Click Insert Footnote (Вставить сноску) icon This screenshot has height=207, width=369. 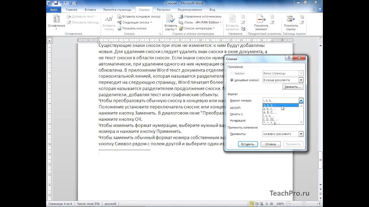point(109,20)
